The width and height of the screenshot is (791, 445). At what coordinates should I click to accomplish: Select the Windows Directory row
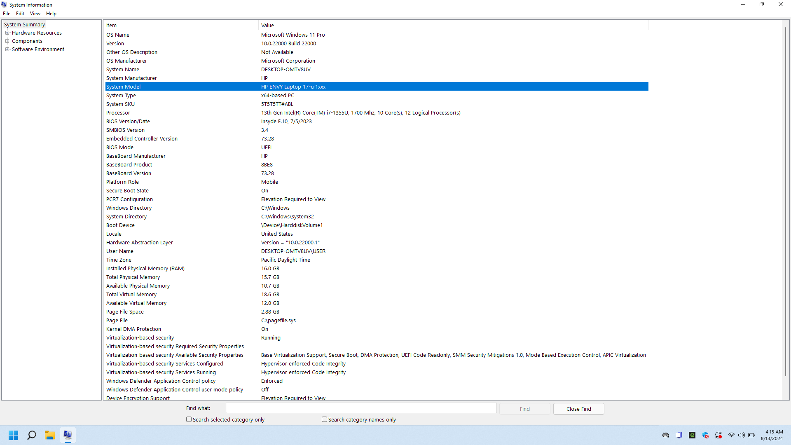coord(377,208)
